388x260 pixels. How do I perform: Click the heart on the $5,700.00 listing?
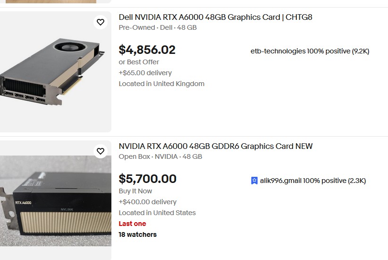101,151
